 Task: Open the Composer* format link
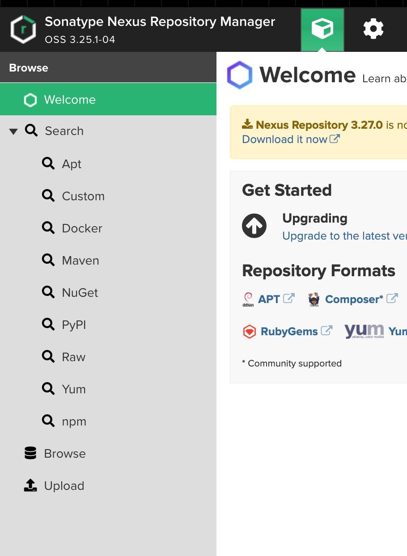tap(354, 299)
